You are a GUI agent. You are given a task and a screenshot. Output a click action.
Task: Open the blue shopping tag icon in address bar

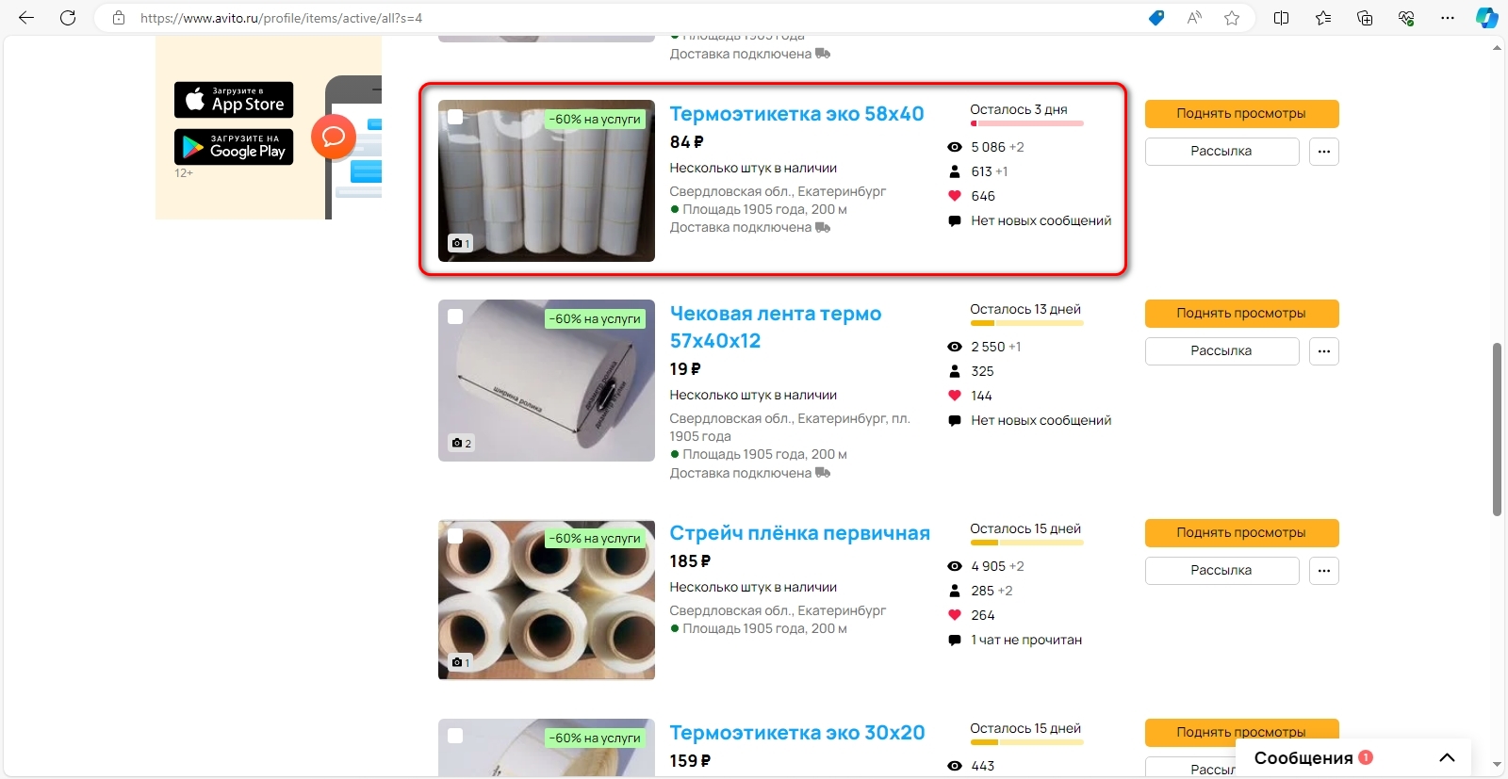point(1156,18)
